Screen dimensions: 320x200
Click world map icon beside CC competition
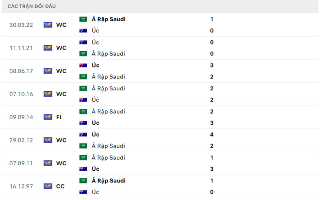(x=48, y=186)
